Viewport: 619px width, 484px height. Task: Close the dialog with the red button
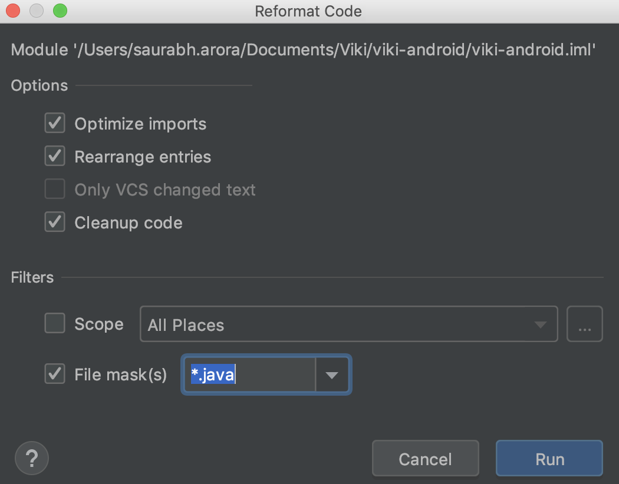pyautogui.click(x=13, y=11)
